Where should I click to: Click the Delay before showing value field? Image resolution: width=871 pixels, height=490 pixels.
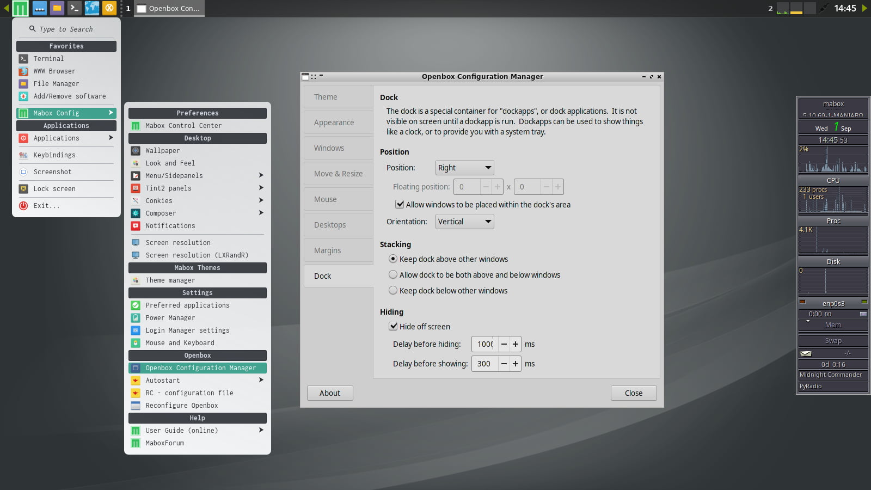pos(485,364)
